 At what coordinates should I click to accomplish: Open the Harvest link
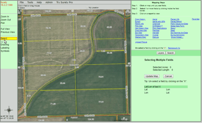point(156,33)
